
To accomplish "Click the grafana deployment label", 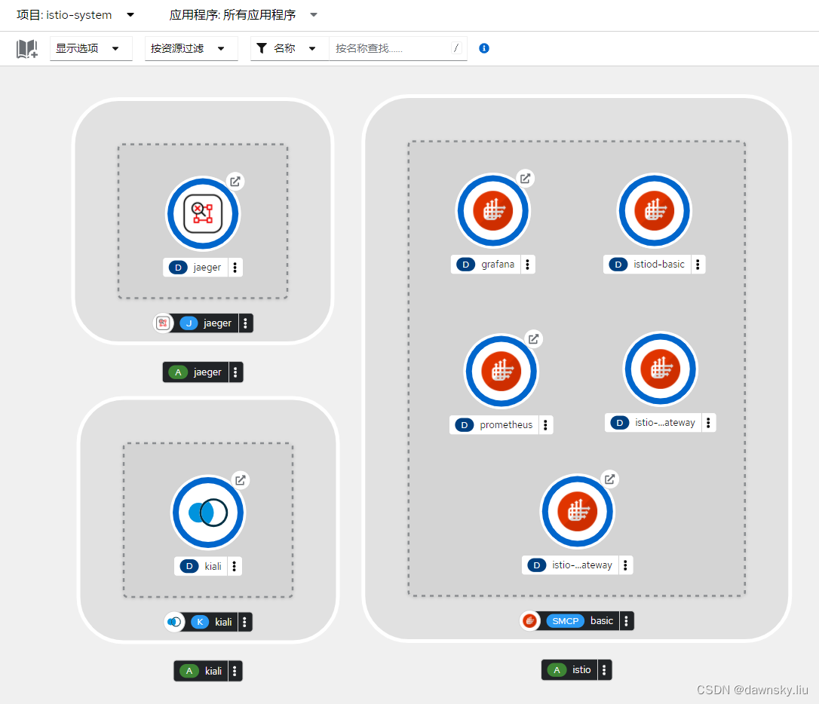I will click(x=486, y=264).
